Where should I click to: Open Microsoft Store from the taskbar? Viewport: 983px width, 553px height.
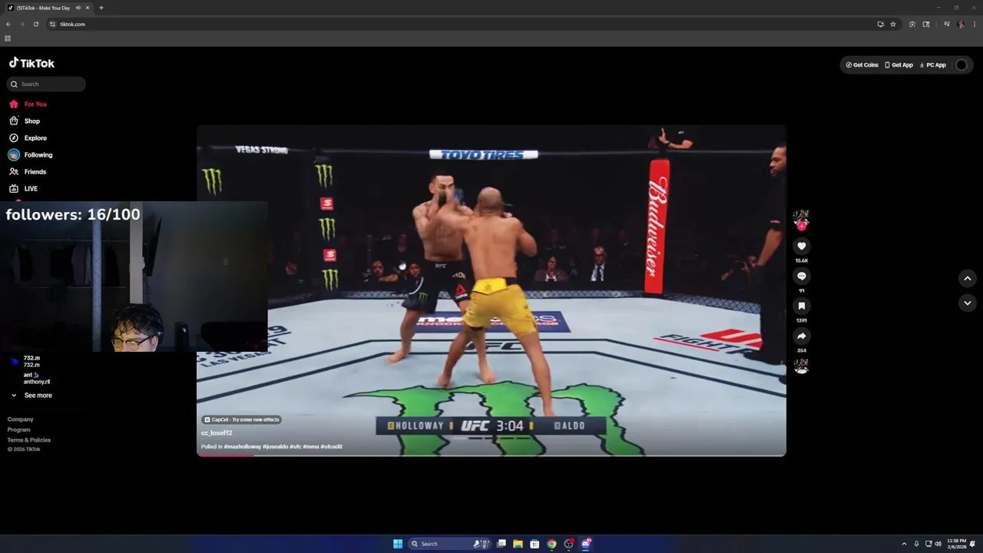[535, 544]
